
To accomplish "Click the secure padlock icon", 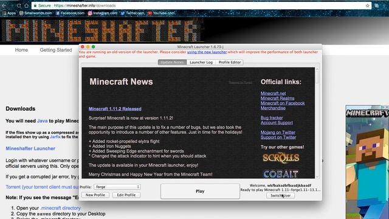I will 35,5.
